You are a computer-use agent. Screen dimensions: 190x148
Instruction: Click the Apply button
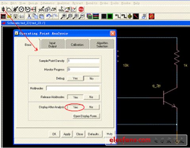pyautogui.click(x=67, y=134)
